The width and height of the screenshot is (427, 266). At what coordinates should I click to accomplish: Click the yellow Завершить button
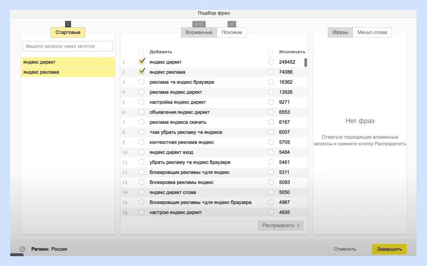point(389,249)
